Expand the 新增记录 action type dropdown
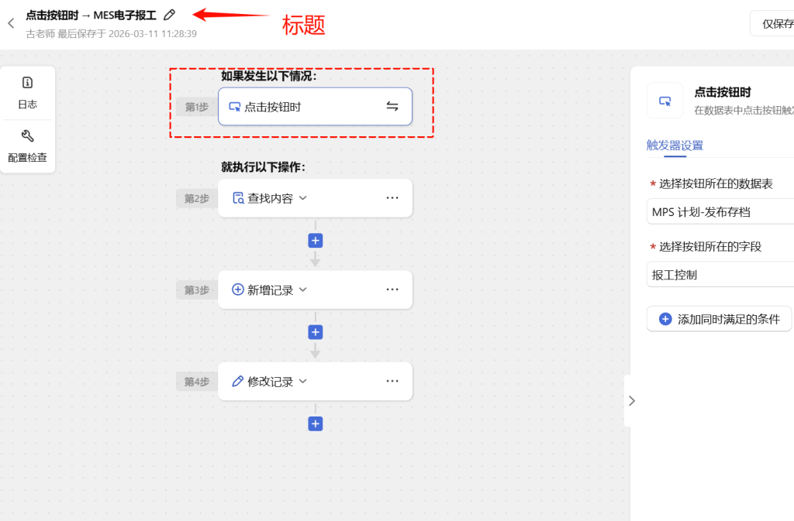The image size is (794, 521). pyautogui.click(x=303, y=290)
